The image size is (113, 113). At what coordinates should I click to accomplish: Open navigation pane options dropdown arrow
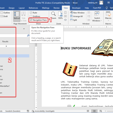[x=24, y=29]
